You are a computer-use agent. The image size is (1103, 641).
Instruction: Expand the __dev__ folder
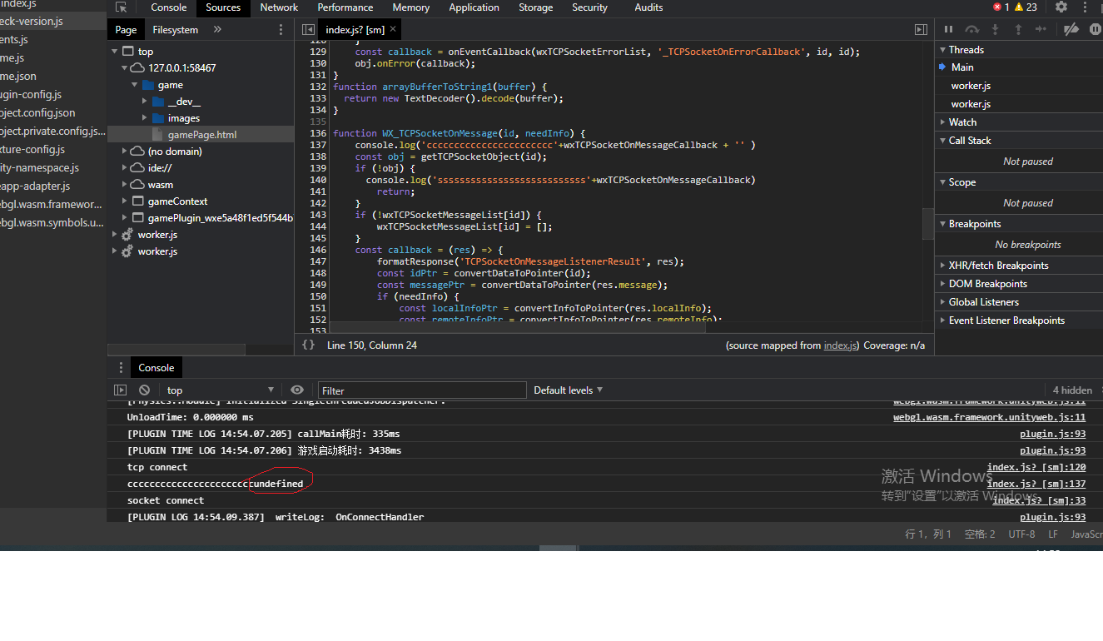pyautogui.click(x=145, y=102)
